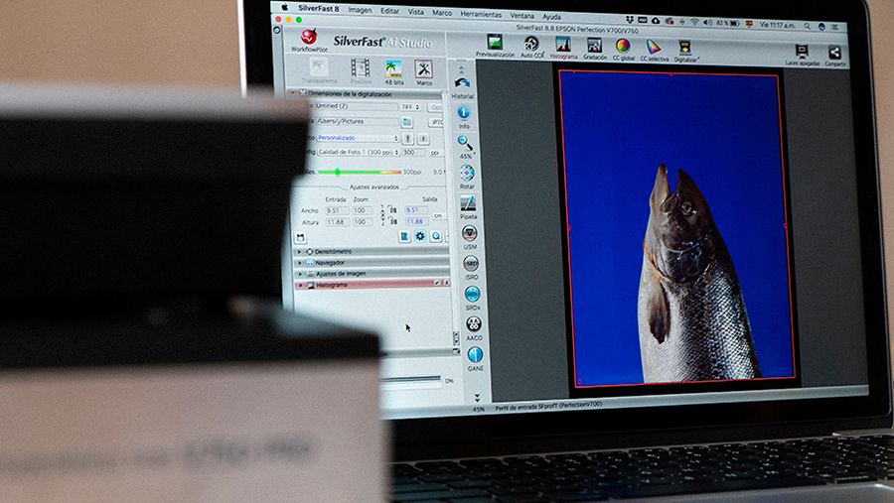Image resolution: width=894 pixels, height=503 pixels.
Task: Click the USM sharpening icon
Action: tap(470, 234)
